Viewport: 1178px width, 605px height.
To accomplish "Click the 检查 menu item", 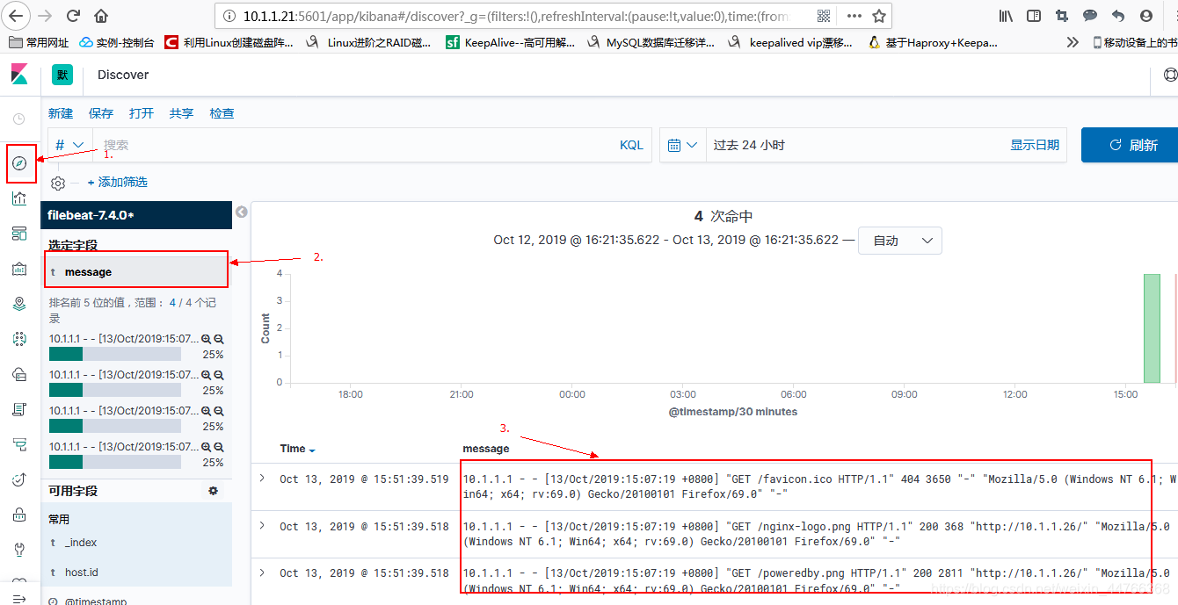I will (x=222, y=113).
